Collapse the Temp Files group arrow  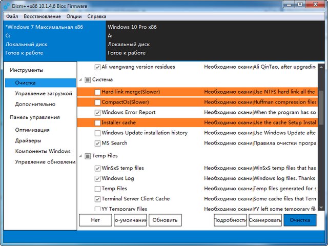point(80,156)
